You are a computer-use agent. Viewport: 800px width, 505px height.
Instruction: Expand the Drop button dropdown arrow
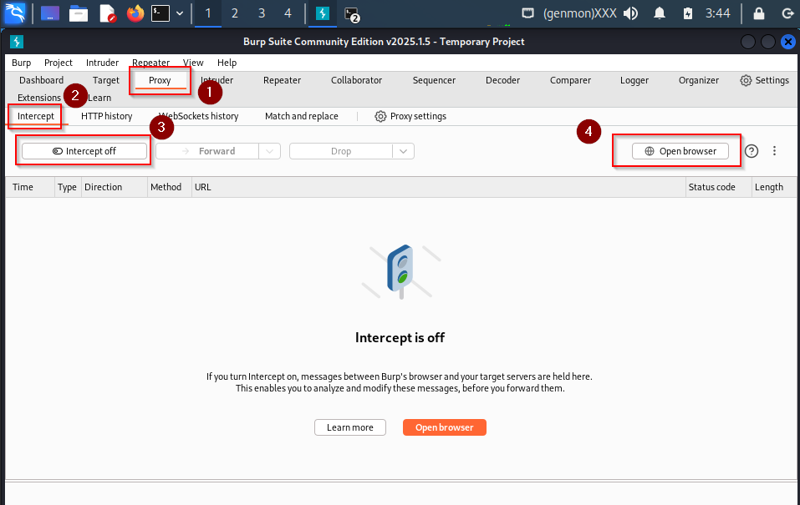[x=404, y=151]
